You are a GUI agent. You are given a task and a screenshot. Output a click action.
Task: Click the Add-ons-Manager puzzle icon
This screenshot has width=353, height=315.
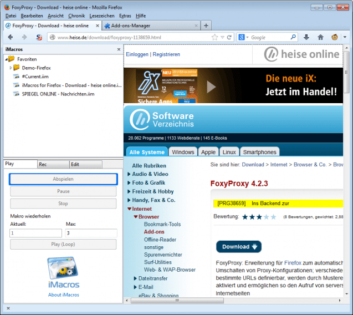(107, 26)
